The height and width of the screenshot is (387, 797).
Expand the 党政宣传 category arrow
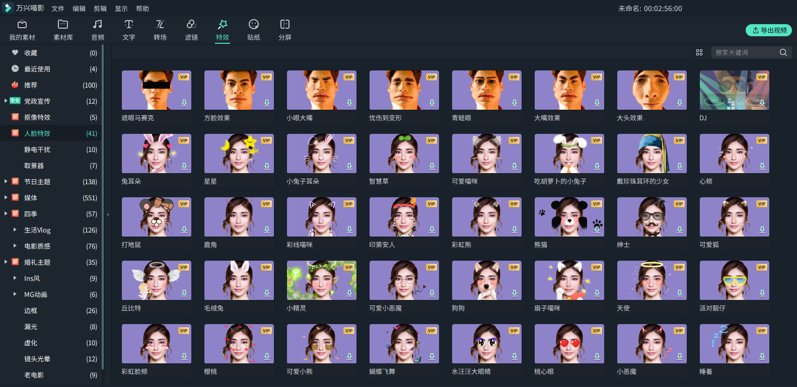coord(6,101)
